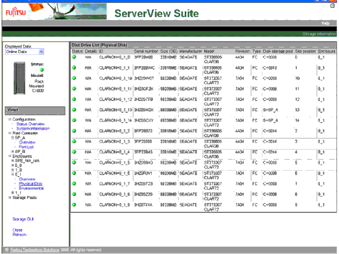
Task: Select ID cell CLARiiON+0_1_12
Action: click(115, 99)
